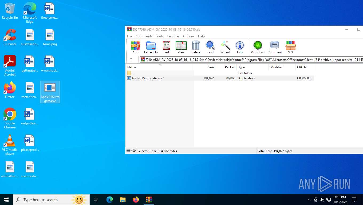This screenshot has width=363, height=205.
Task: Sort by the Type column header
Action: coord(252,67)
